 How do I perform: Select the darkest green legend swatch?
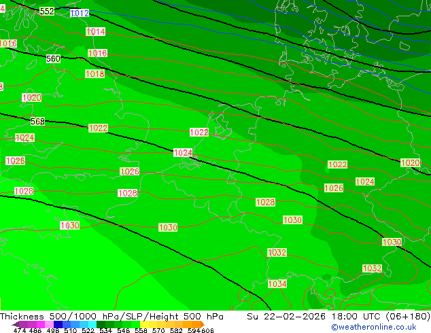101,324
